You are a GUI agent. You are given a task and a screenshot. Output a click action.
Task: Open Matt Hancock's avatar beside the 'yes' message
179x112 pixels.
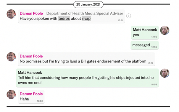(x=165, y=30)
